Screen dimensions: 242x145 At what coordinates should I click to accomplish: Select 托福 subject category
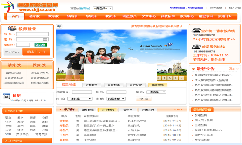click(x=45, y=130)
